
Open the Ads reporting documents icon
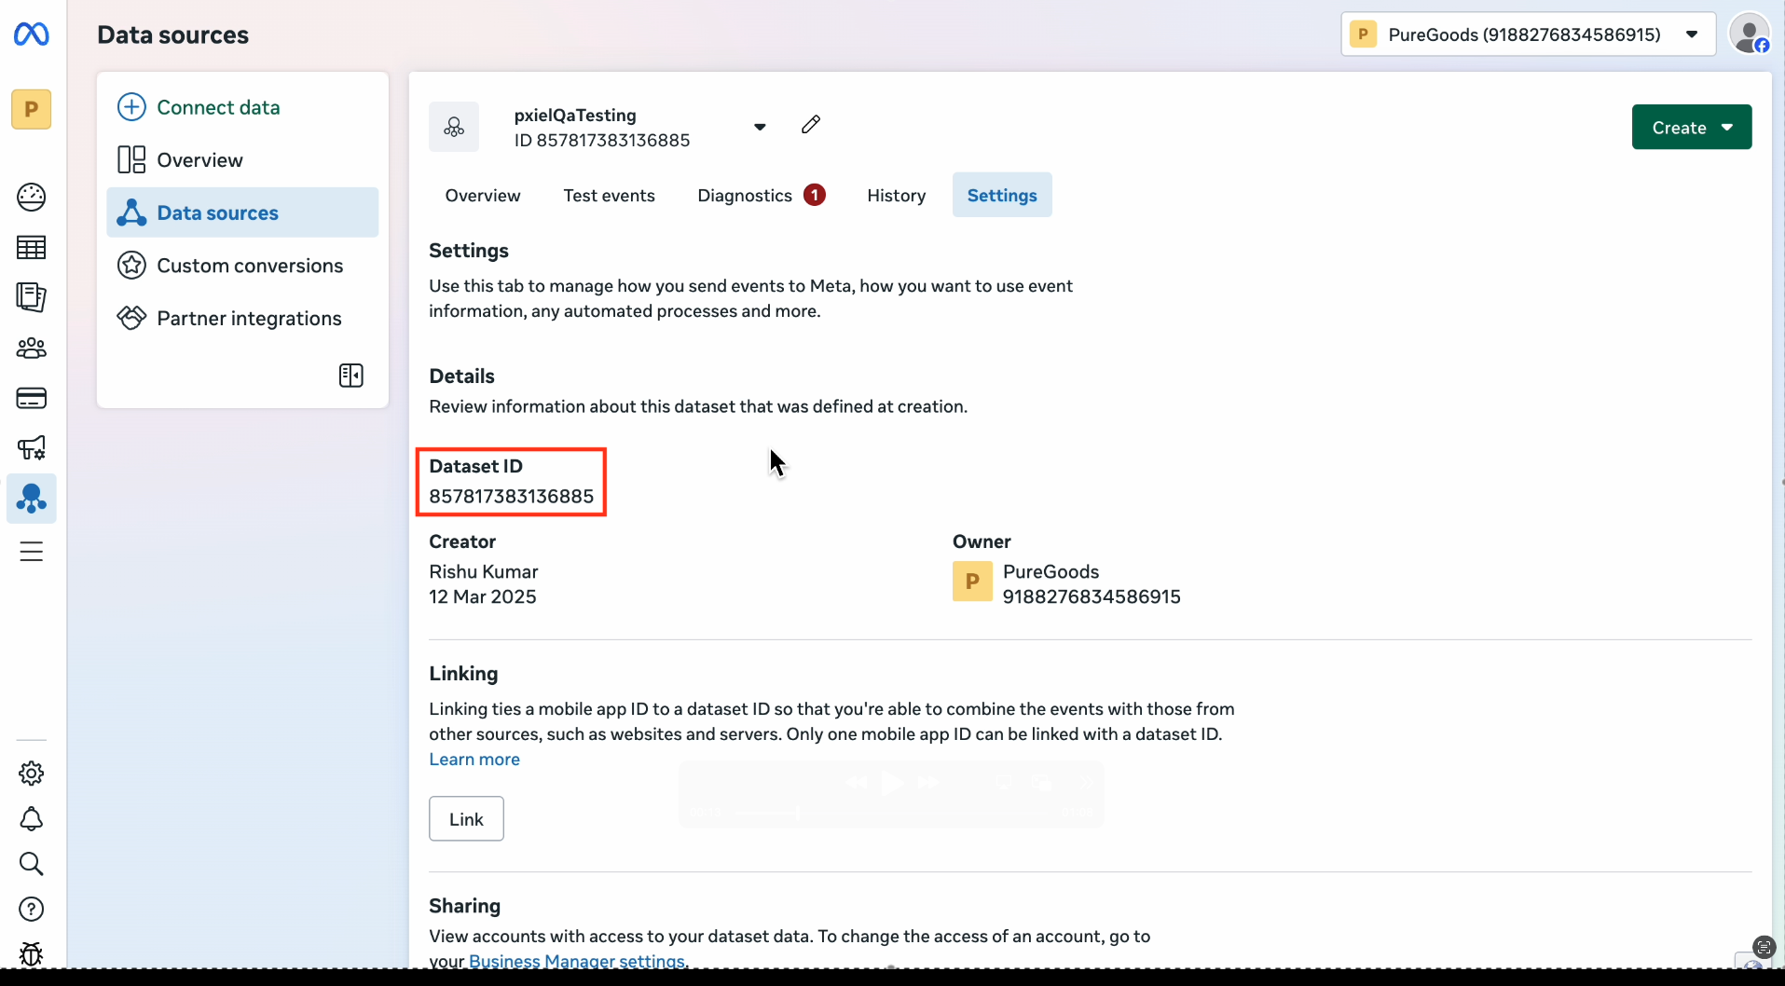(31, 297)
